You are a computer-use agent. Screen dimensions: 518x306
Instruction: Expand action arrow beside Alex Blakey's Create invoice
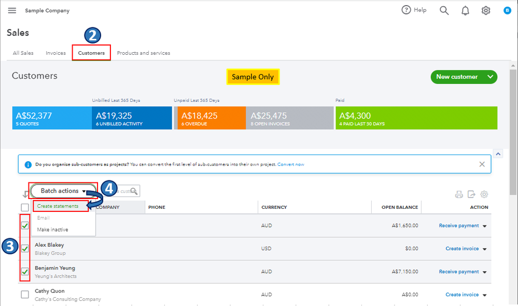click(x=485, y=249)
